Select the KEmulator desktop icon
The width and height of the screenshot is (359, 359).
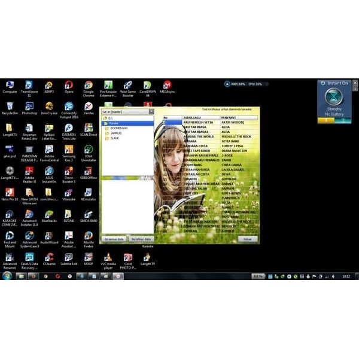pos(89,194)
